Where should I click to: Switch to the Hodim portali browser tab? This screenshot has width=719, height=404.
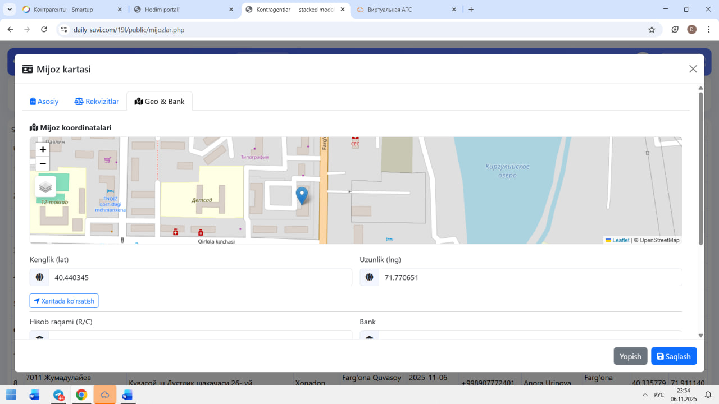(x=181, y=10)
